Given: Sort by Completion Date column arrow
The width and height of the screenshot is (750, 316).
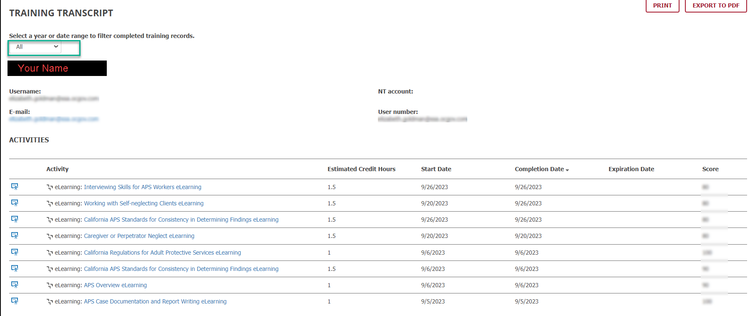Looking at the screenshot, I should [567, 170].
